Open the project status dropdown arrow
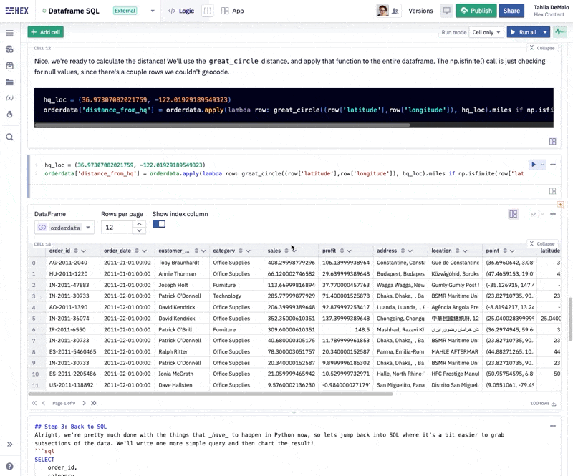The image size is (573, 476). pyautogui.click(x=153, y=11)
